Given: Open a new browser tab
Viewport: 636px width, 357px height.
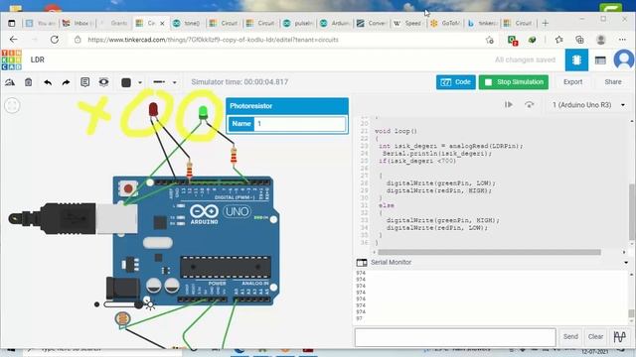Looking at the screenshot, I should point(546,23).
